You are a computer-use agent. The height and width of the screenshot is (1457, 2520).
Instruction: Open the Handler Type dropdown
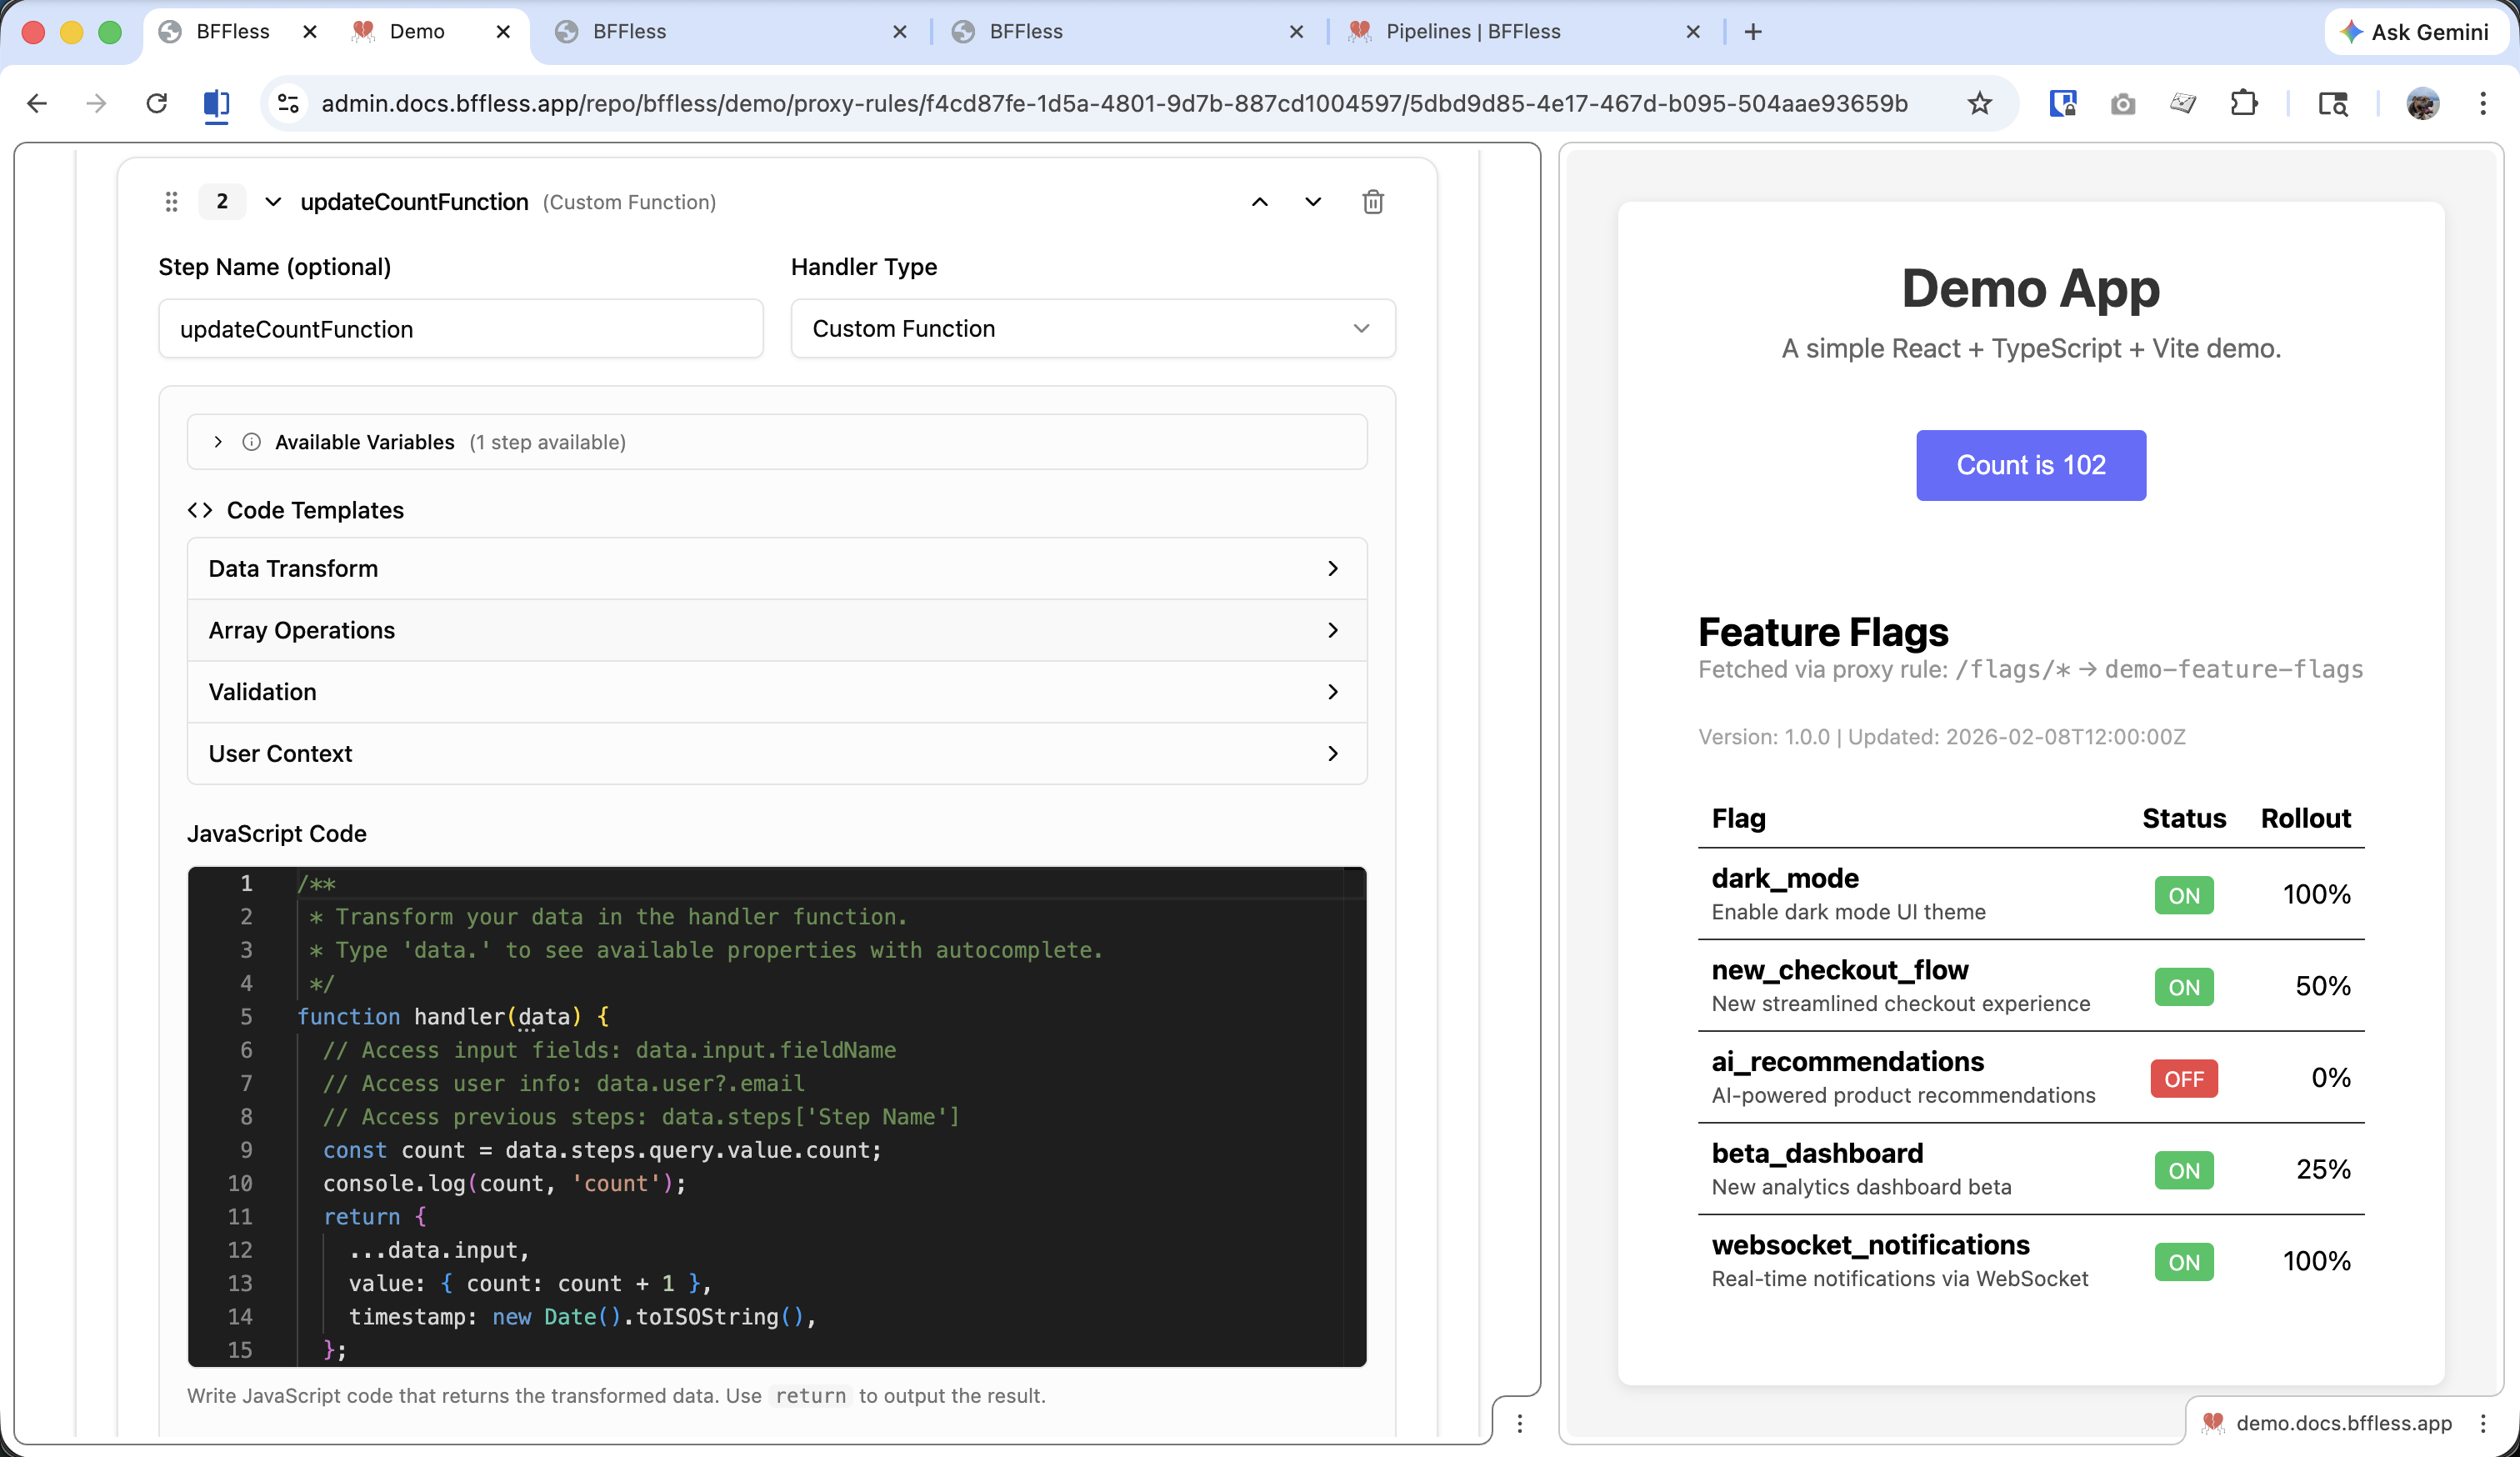pos(1093,328)
